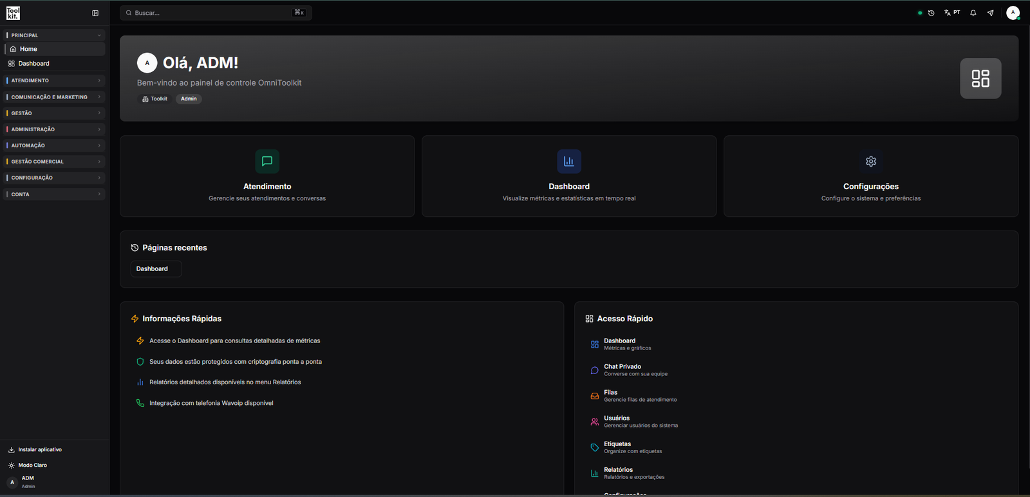Open Configurações card gear icon
Image resolution: width=1030 pixels, height=497 pixels.
point(871,161)
